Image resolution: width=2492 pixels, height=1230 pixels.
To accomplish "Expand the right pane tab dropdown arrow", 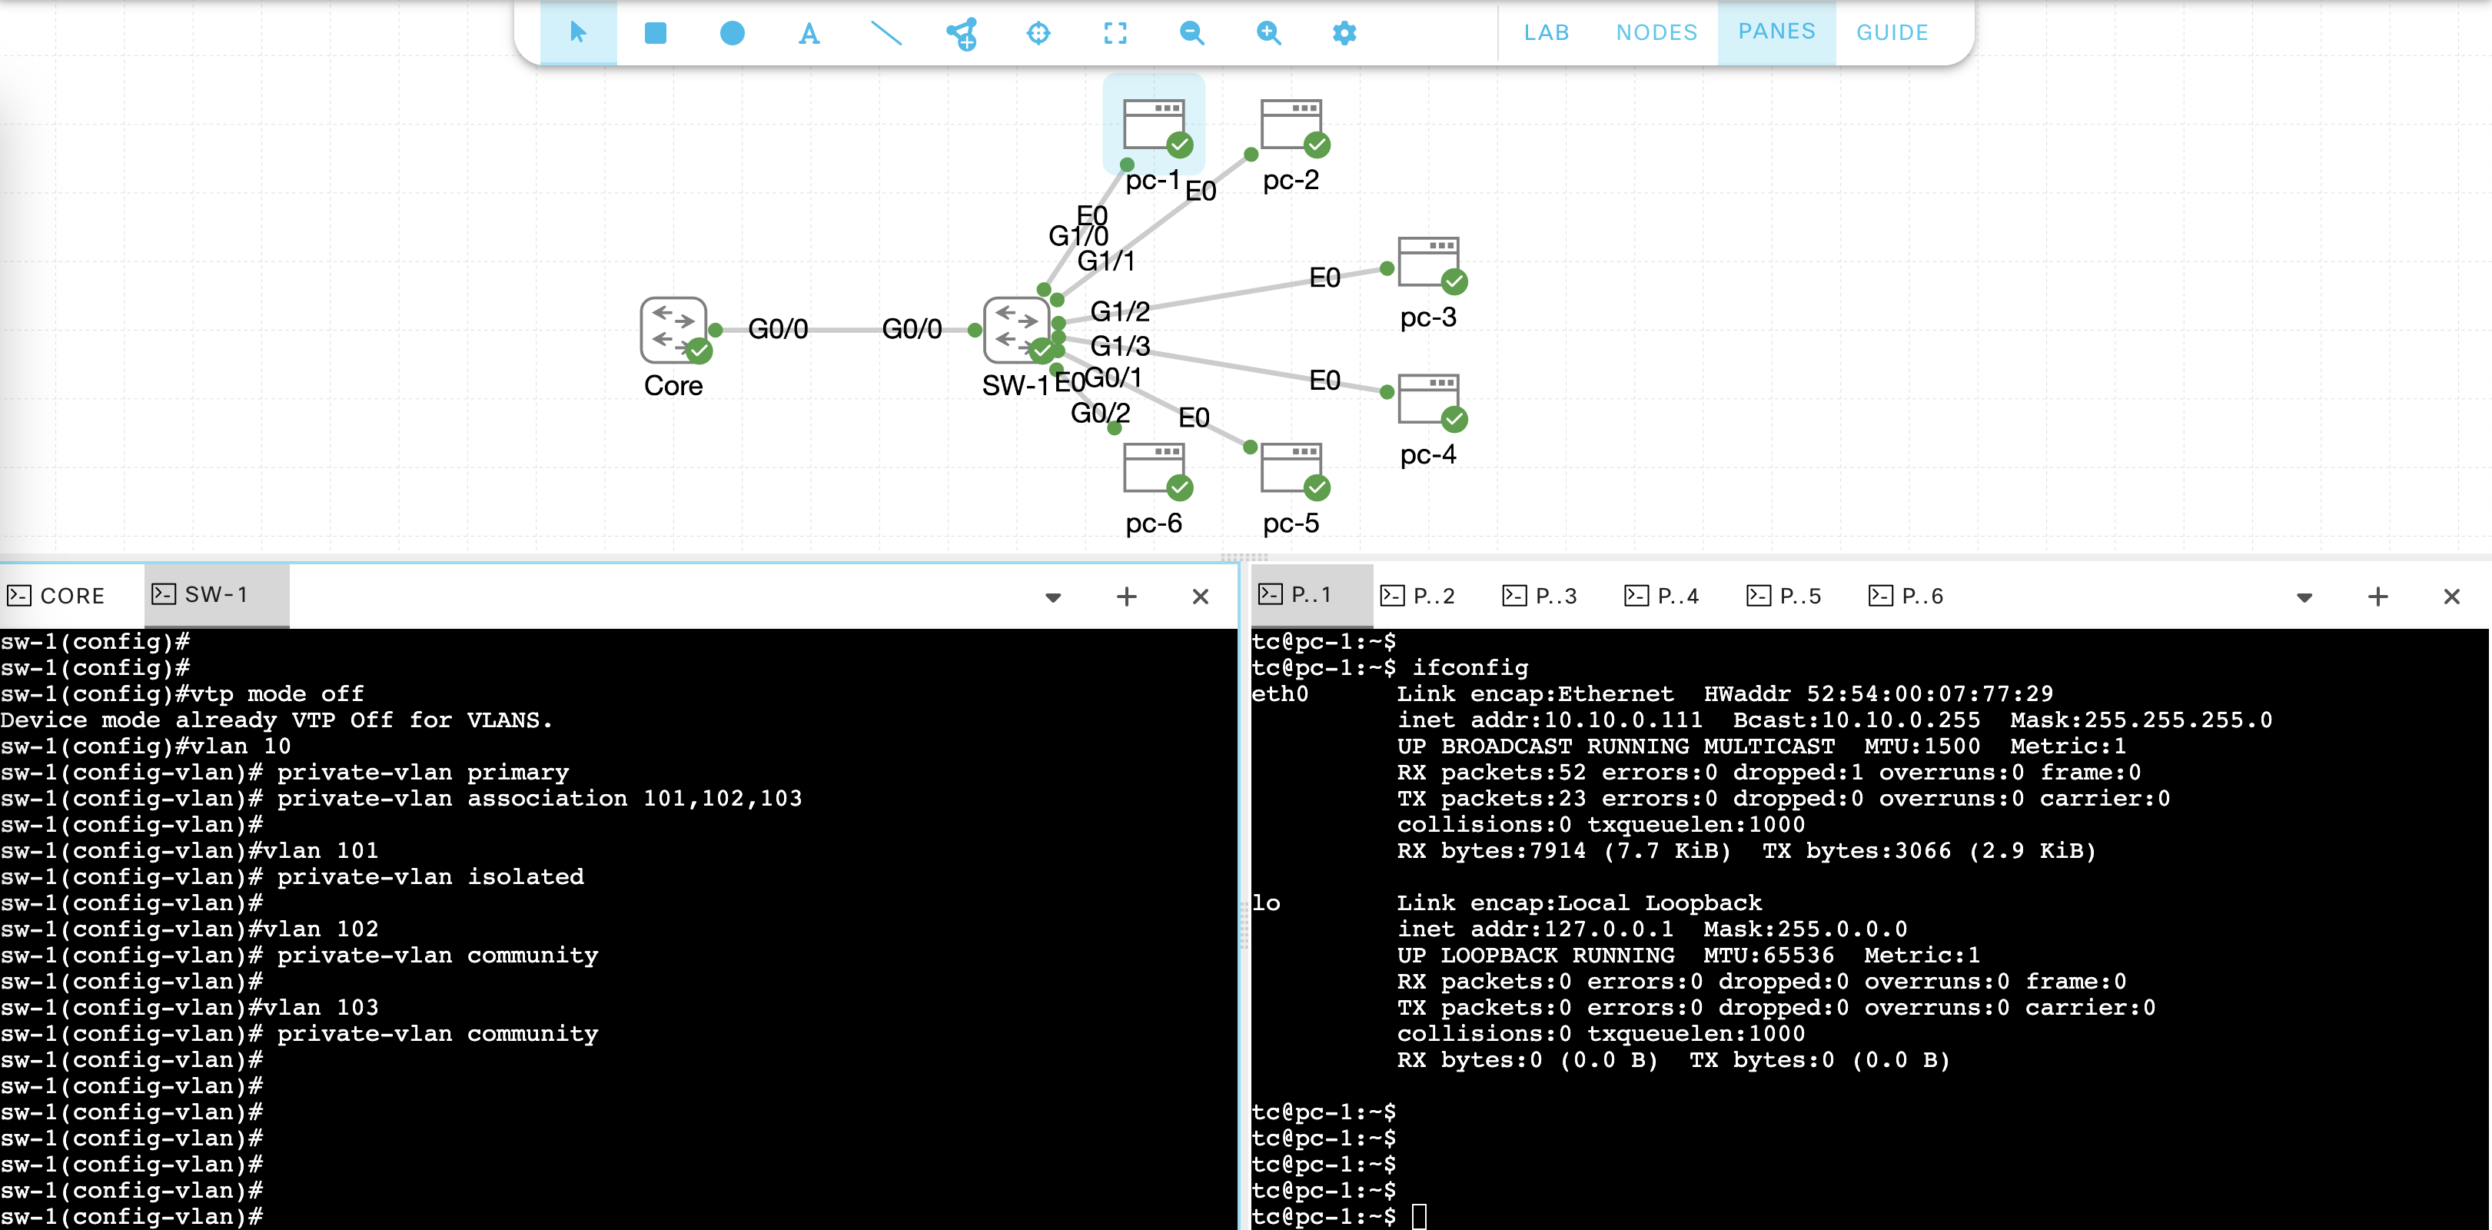I will (2304, 597).
